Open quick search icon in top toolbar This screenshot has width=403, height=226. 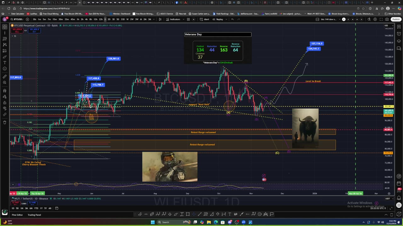369,19
